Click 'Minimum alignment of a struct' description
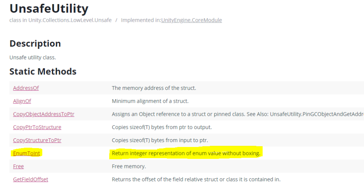This screenshot has height=185, width=364. coord(150,101)
